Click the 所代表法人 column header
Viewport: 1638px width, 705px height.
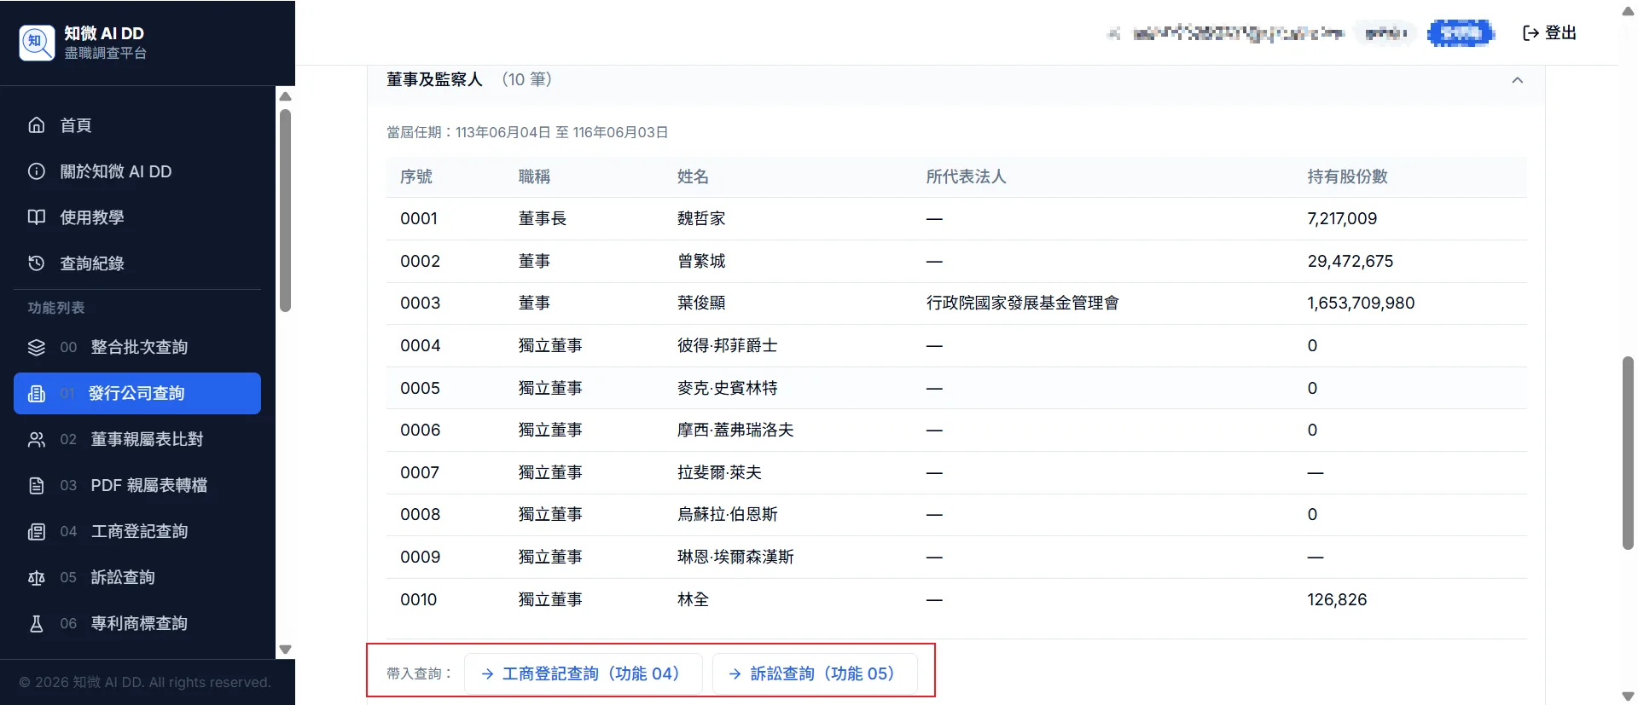tap(966, 176)
